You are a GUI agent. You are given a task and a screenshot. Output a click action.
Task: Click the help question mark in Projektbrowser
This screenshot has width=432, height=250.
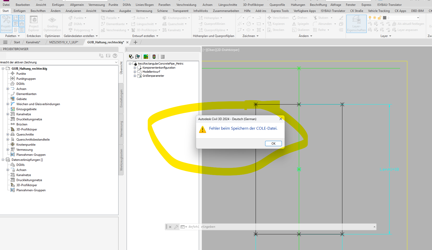pyautogui.click(x=115, y=56)
